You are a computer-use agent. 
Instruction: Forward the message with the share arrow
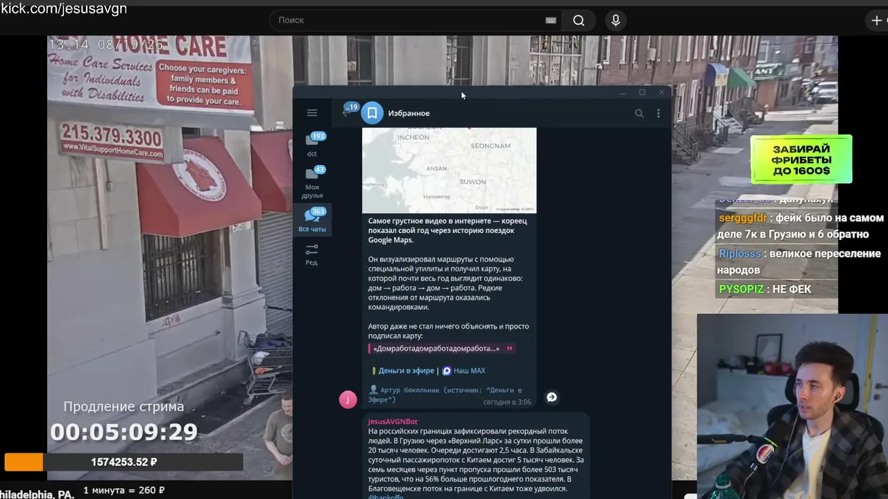tap(552, 397)
